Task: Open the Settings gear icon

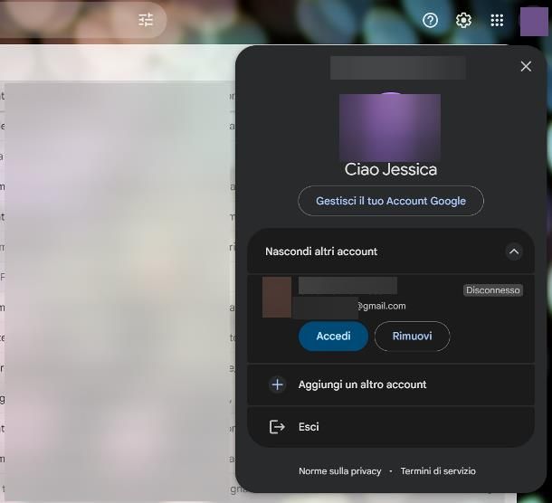Action: 463,20
